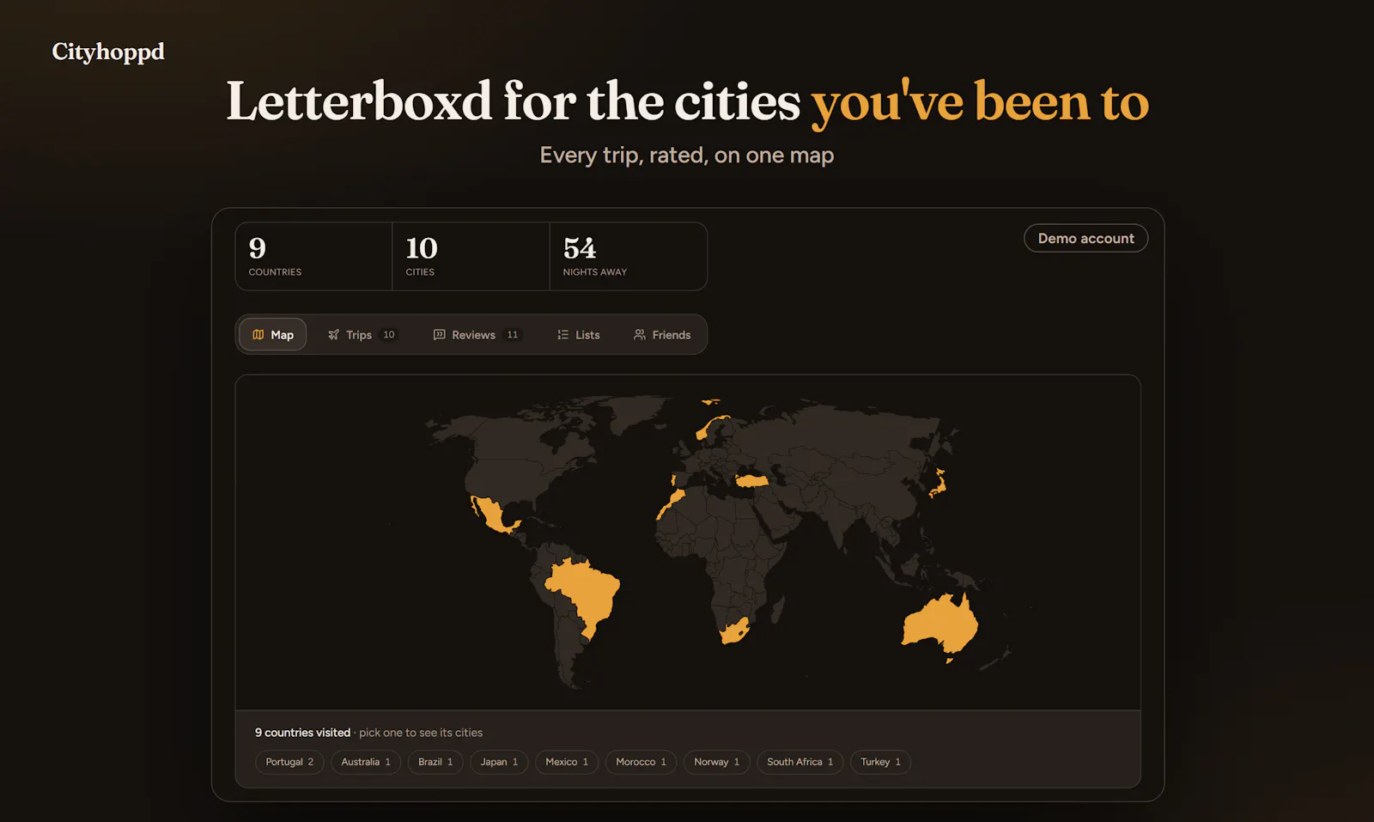The width and height of the screenshot is (1374, 822).
Task: Select the South Africa country chip
Action: tap(800, 762)
